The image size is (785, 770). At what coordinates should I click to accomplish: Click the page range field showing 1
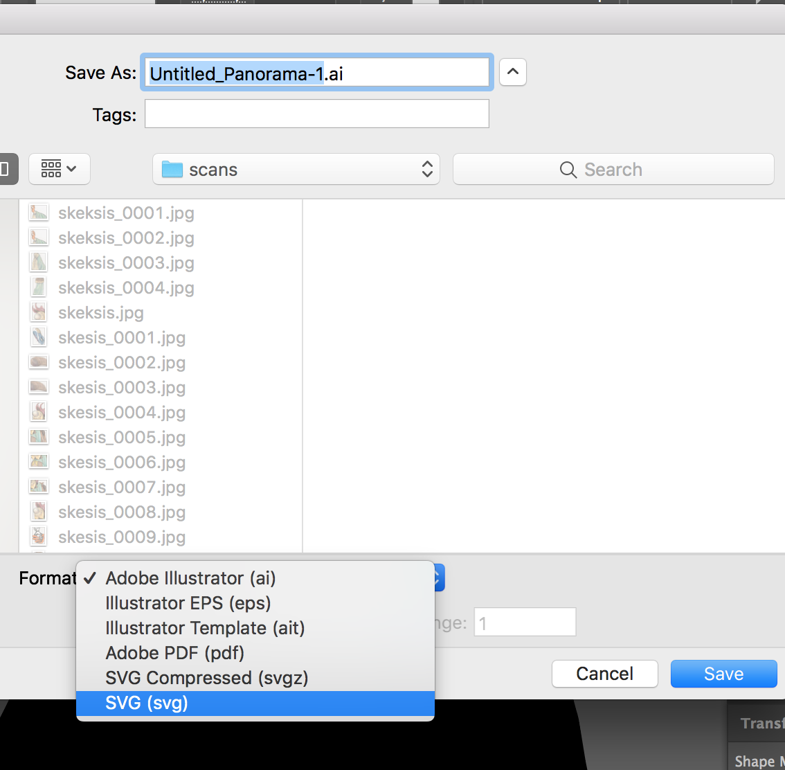coord(525,622)
